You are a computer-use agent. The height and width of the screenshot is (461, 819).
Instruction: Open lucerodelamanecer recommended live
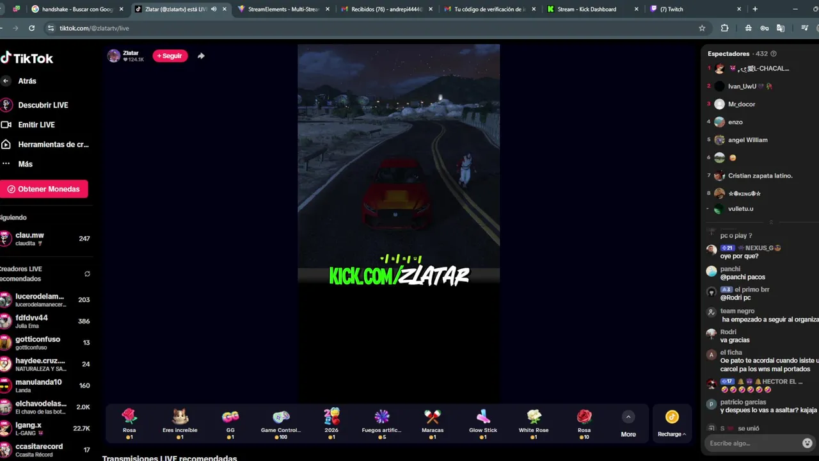point(45,300)
